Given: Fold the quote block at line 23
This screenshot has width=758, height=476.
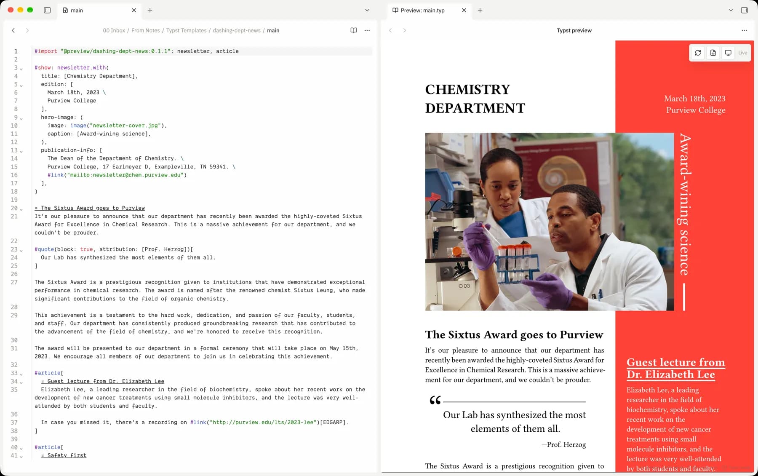Looking at the screenshot, I should pyautogui.click(x=21, y=250).
